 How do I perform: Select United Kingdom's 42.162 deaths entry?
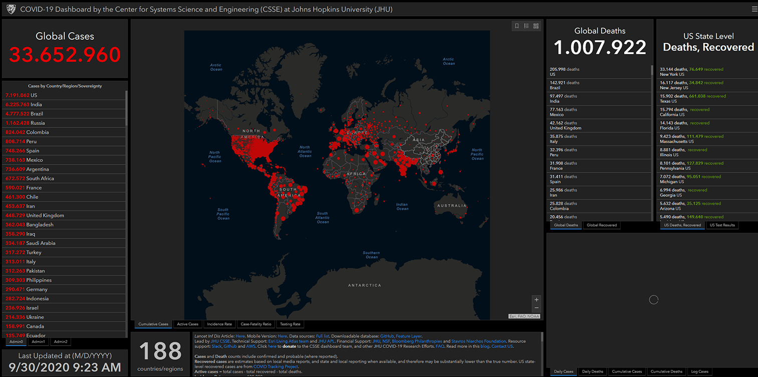599,125
